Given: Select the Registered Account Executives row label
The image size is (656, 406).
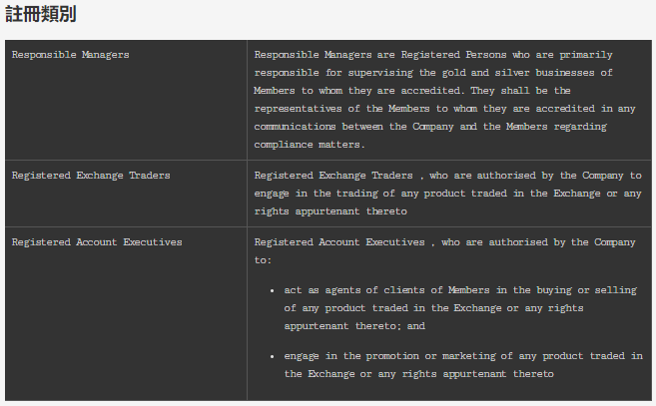Looking at the screenshot, I should (97, 242).
